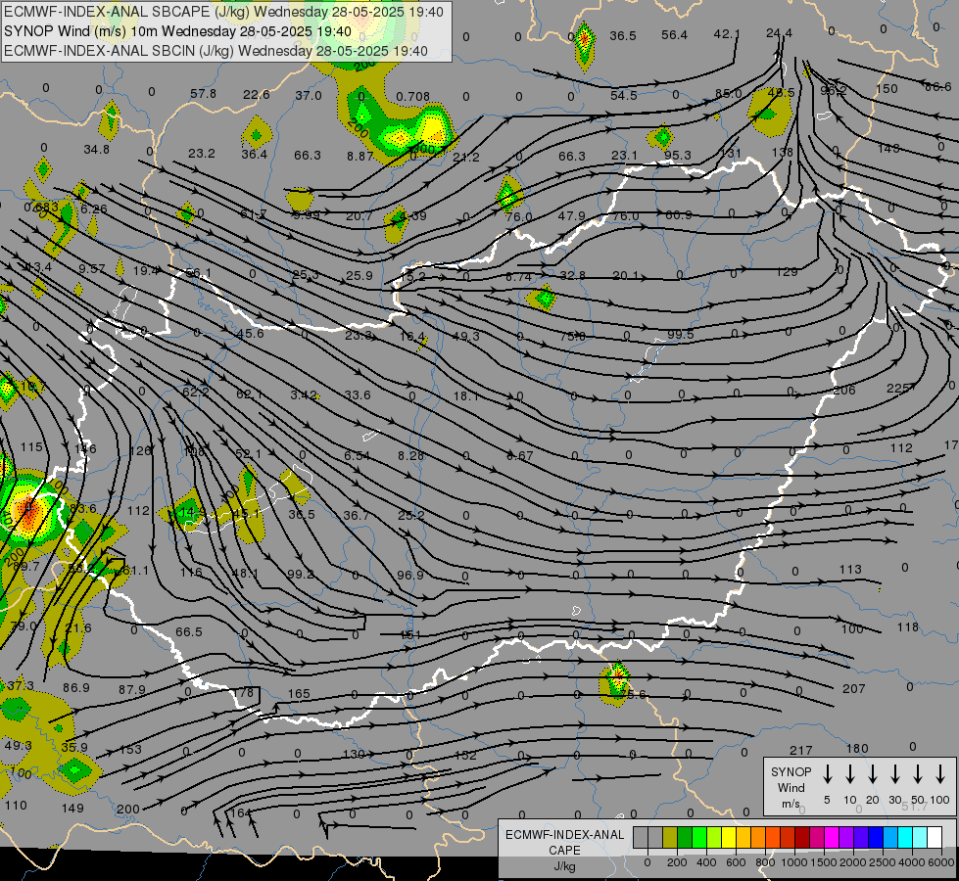Click the 153 value on the map
959x881 pixels.
pos(130,750)
